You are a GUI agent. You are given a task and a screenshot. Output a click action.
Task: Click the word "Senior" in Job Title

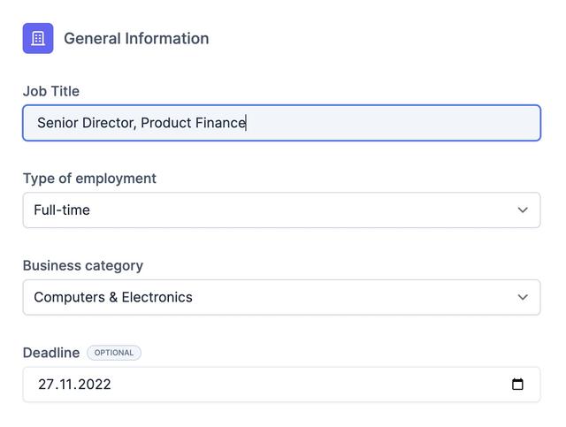pyautogui.click(x=58, y=123)
